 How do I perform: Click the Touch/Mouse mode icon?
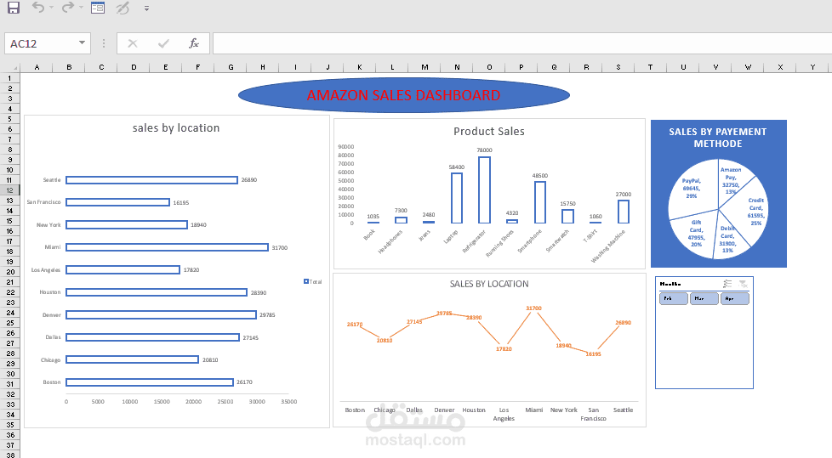(123, 8)
